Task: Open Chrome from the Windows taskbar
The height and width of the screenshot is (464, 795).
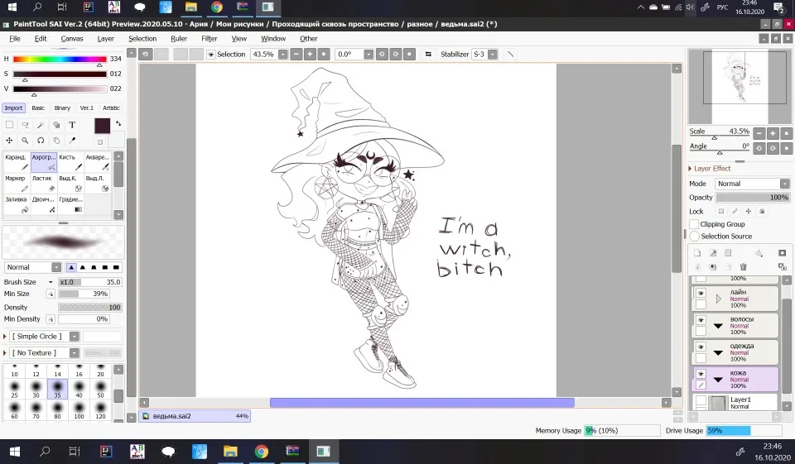Action: pyautogui.click(x=261, y=452)
